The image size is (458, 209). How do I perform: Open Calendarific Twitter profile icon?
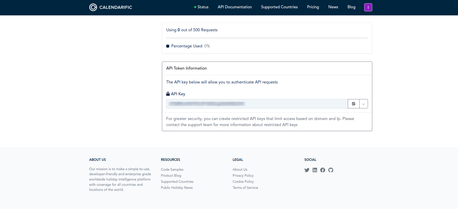[x=307, y=170]
